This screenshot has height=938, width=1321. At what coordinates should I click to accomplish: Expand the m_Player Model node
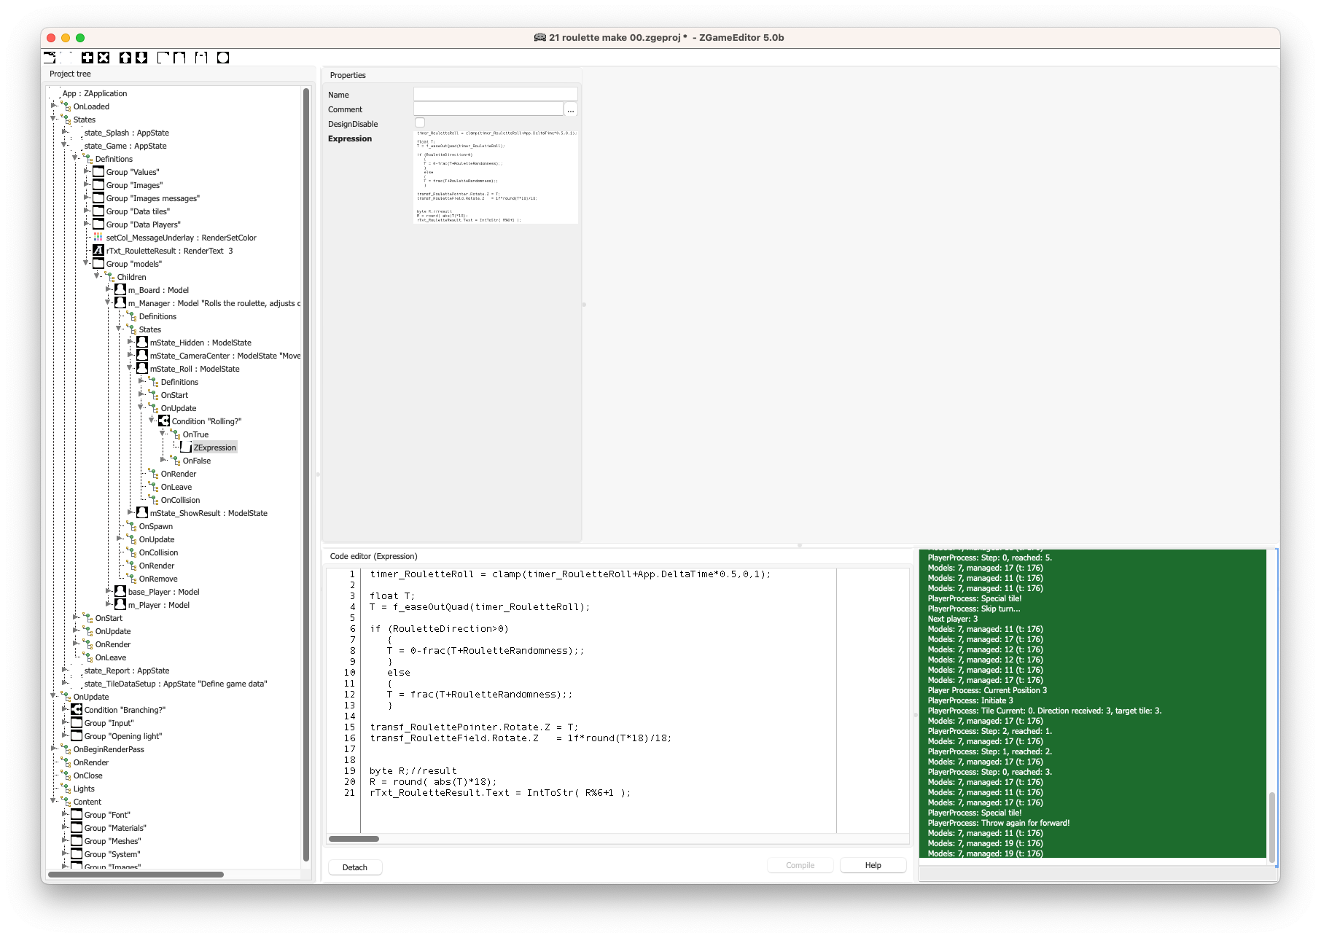point(108,604)
